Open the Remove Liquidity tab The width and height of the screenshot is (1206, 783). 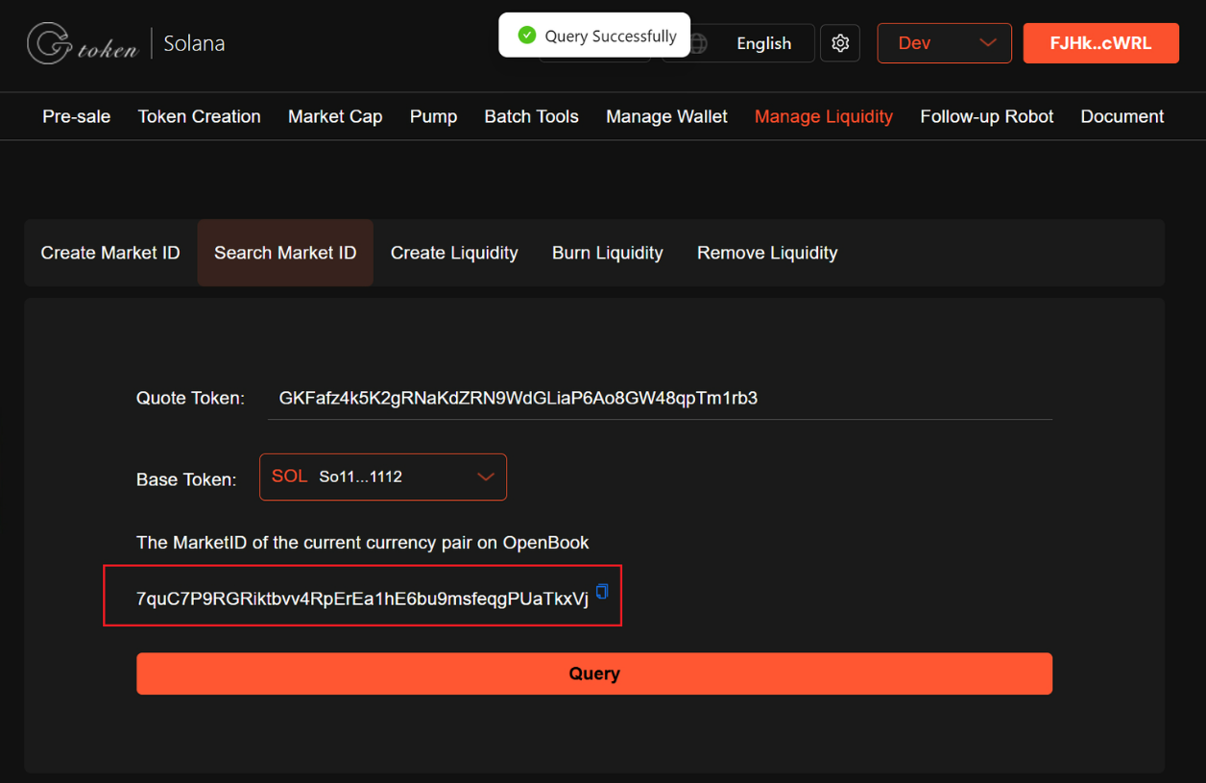coord(767,253)
